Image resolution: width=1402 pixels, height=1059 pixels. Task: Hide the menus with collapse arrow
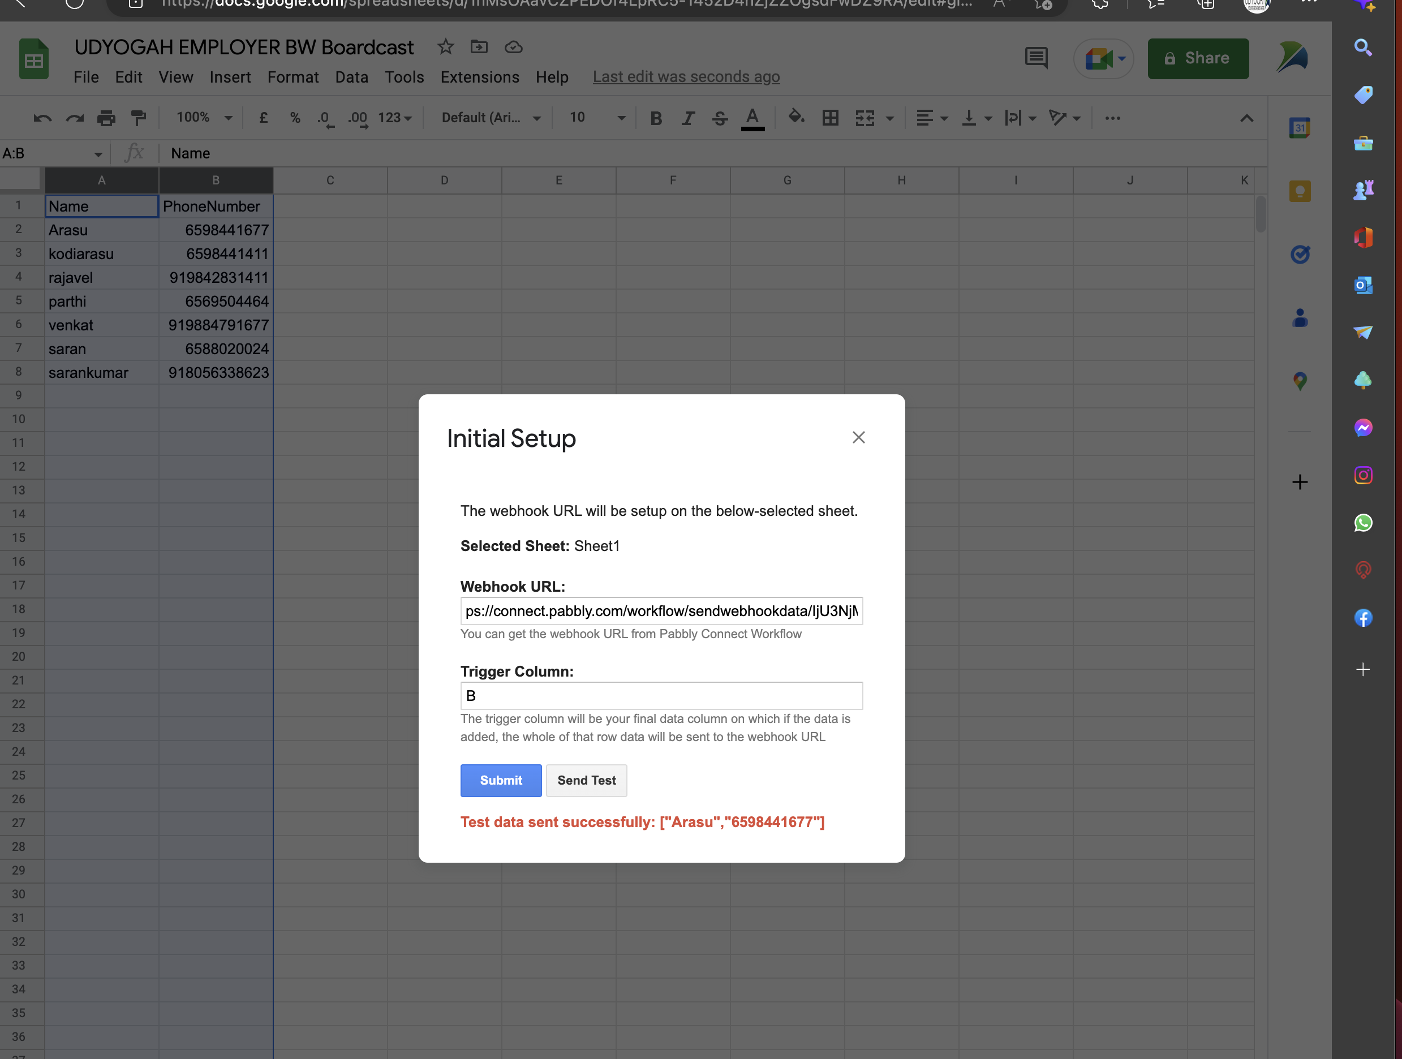coord(1246,118)
